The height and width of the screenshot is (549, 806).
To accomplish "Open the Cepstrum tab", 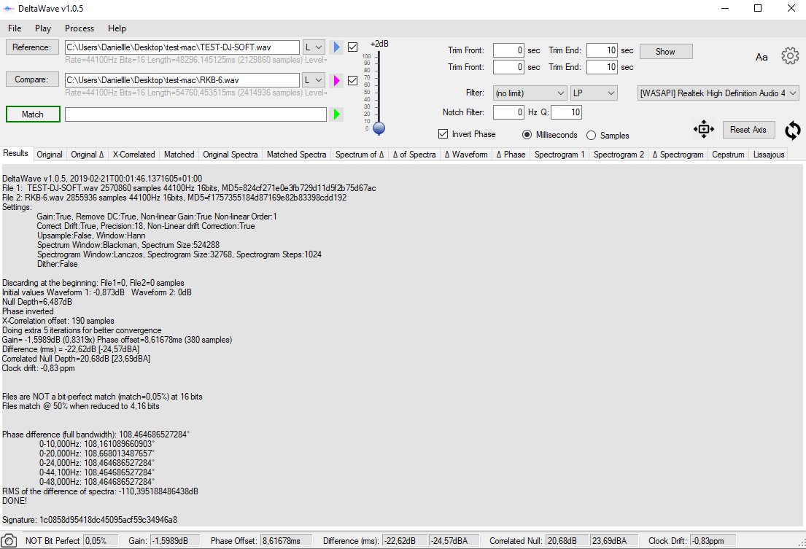I will (x=728, y=154).
